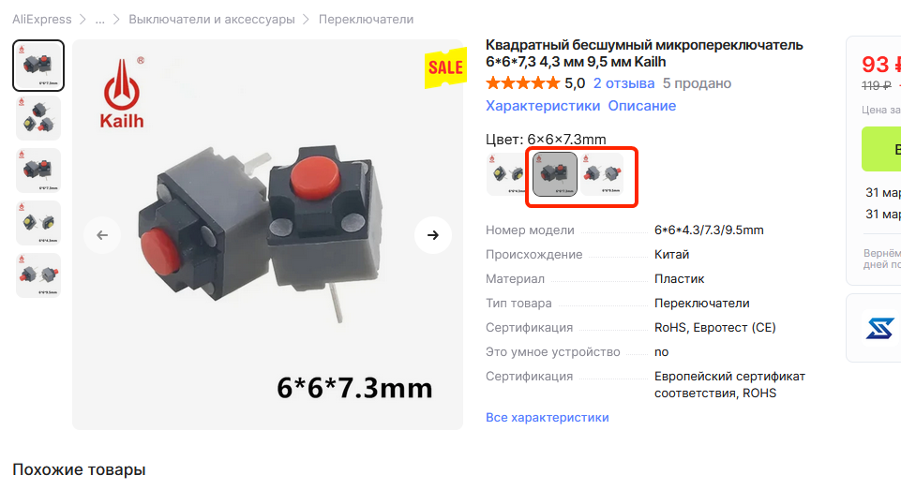Show the next product image arrow
Screen dimensions: 901x490
pyautogui.click(x=433, y=235)
